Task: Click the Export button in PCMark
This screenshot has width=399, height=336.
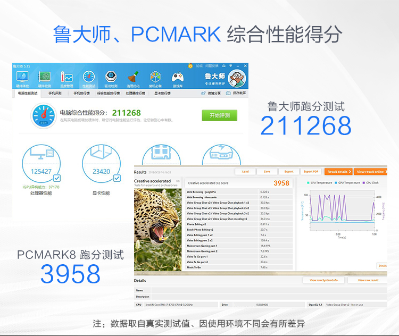Action: pos(289,172)
